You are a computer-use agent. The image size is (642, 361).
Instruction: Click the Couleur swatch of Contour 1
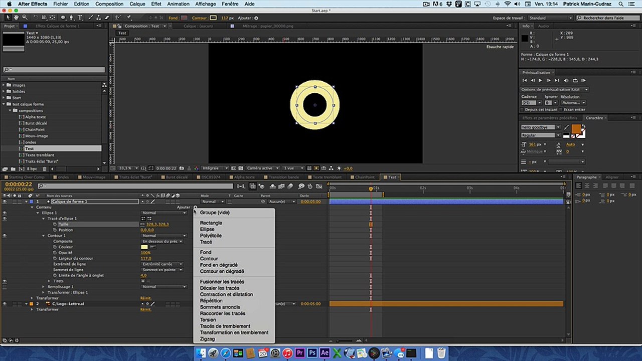click(x=144, y=247)
